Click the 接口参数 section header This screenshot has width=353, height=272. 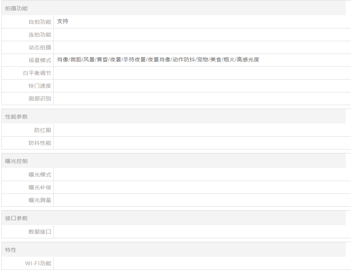[16, 218]
